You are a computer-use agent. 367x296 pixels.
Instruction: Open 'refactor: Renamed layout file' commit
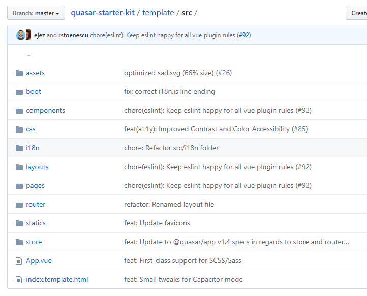click(x=169, y=204)
